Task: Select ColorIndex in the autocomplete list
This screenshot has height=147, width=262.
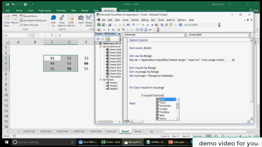Action: [x=165, y=106]
